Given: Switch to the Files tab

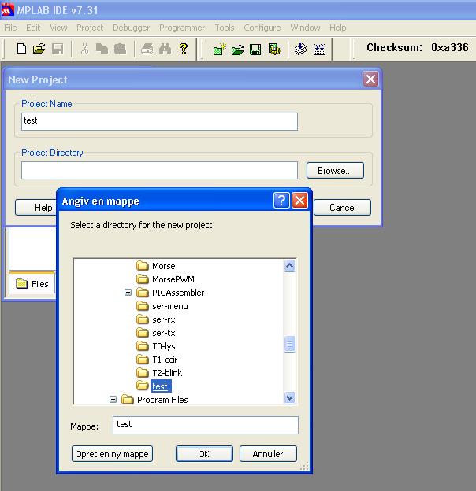Looking at the screenshot, I should point(32,284).
